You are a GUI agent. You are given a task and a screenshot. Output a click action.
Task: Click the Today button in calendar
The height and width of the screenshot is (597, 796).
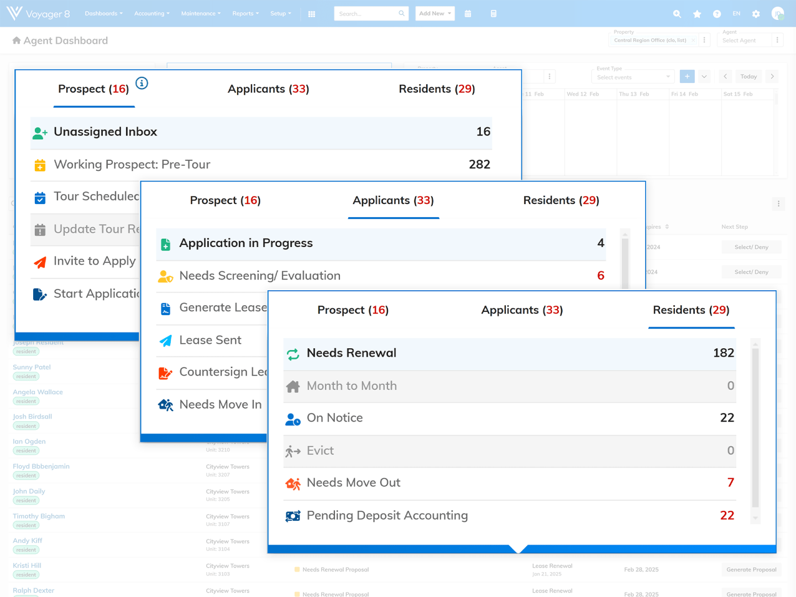click(748, 77)
